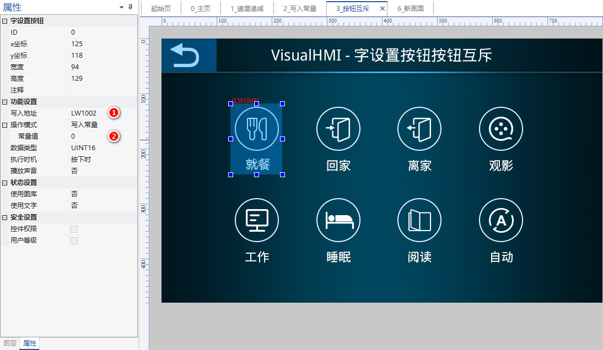This screenshot has width=603, height=350.
Task: Switch to the 起始页 tab
Action: [x=161, y=8]
